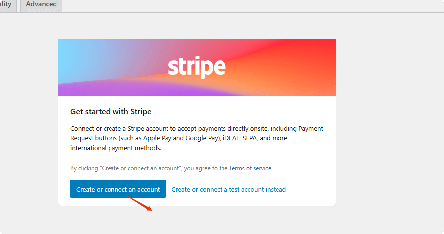The width and height of the screenshot is (444, 234).
Task: Click the By clicking agreement notice text
Action: click(149, 168)
